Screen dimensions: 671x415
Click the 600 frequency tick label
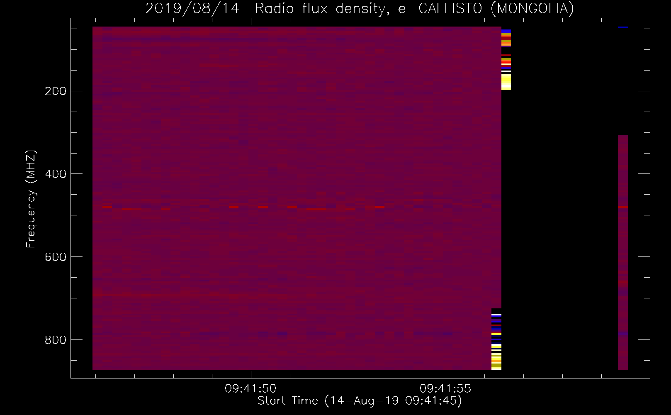56,256
